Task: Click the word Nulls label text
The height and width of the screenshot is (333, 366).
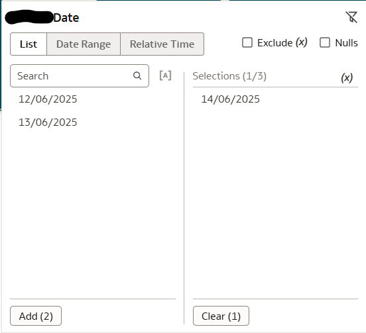Action: [x=346, y=42]
